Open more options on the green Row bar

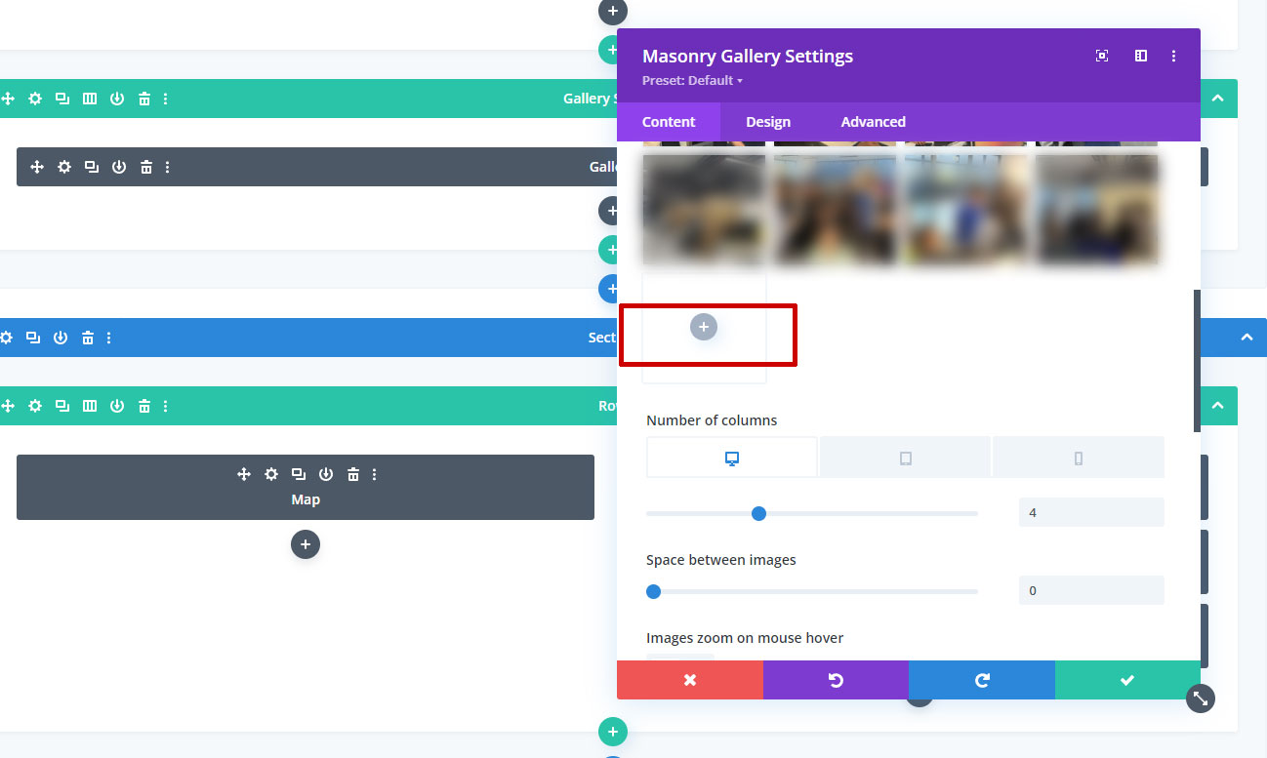point(165,406)
